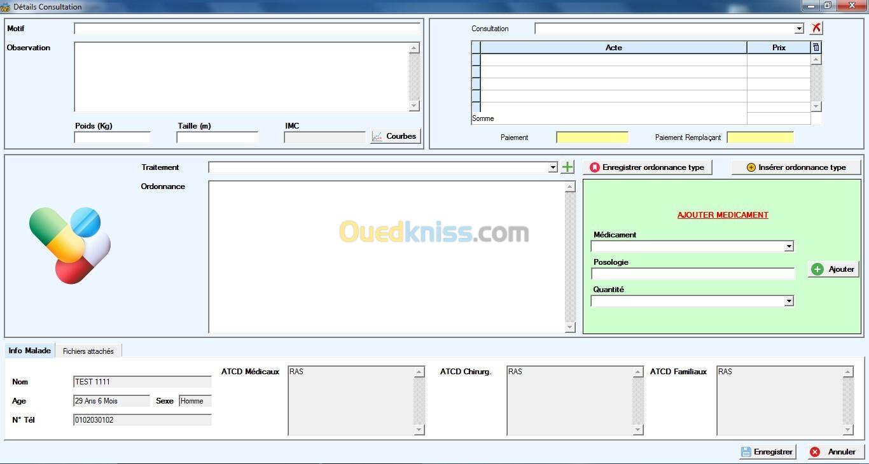Click the red X beside the Consultation dropdown
The image size is (869, 464).
point(816,28)
